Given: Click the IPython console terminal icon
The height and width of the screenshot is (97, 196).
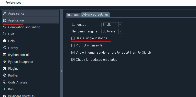Looking at the screenshot, I should pyautogui.click(x=5, y=55).
